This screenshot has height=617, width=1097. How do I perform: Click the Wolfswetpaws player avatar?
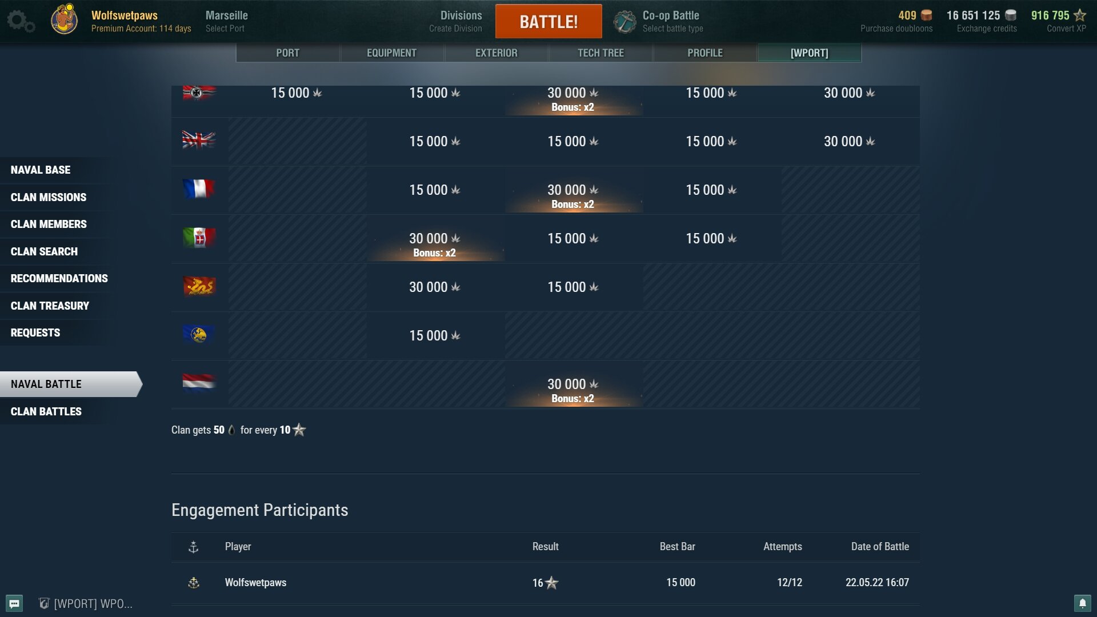pos(64,20)
